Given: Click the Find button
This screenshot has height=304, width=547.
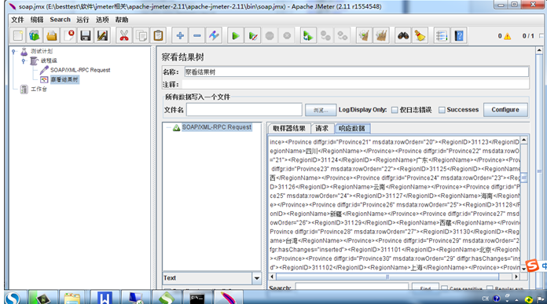Looking at the screenshot, I should tap(425, 288).
